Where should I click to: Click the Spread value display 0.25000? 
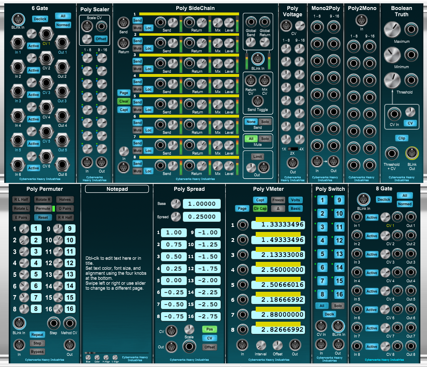click(202, 217)
